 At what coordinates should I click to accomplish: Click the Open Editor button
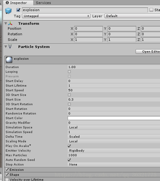tap(148, 51)
